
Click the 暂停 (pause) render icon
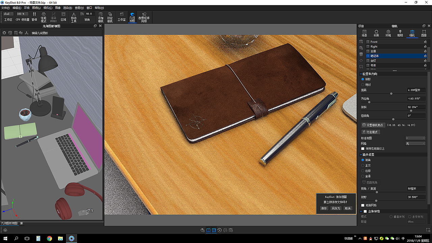click(34, 16)
